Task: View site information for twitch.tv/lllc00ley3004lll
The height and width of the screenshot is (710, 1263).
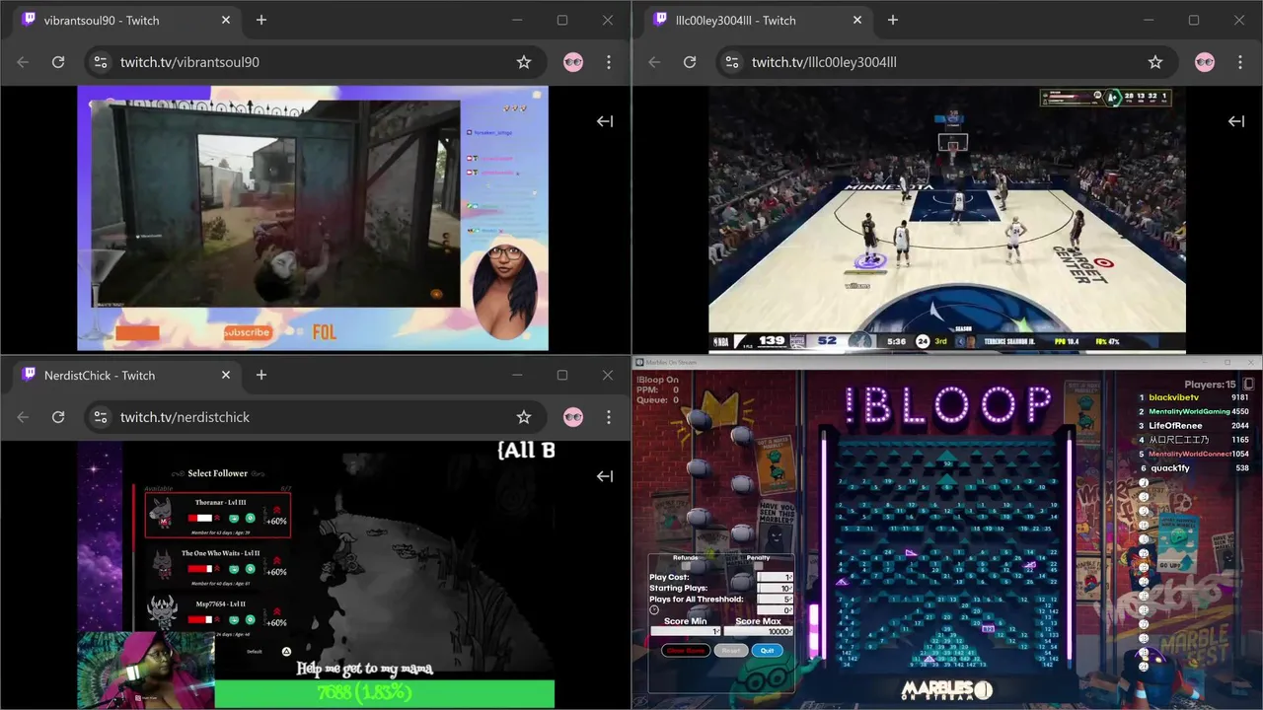Action: click(x=731, y=62)
